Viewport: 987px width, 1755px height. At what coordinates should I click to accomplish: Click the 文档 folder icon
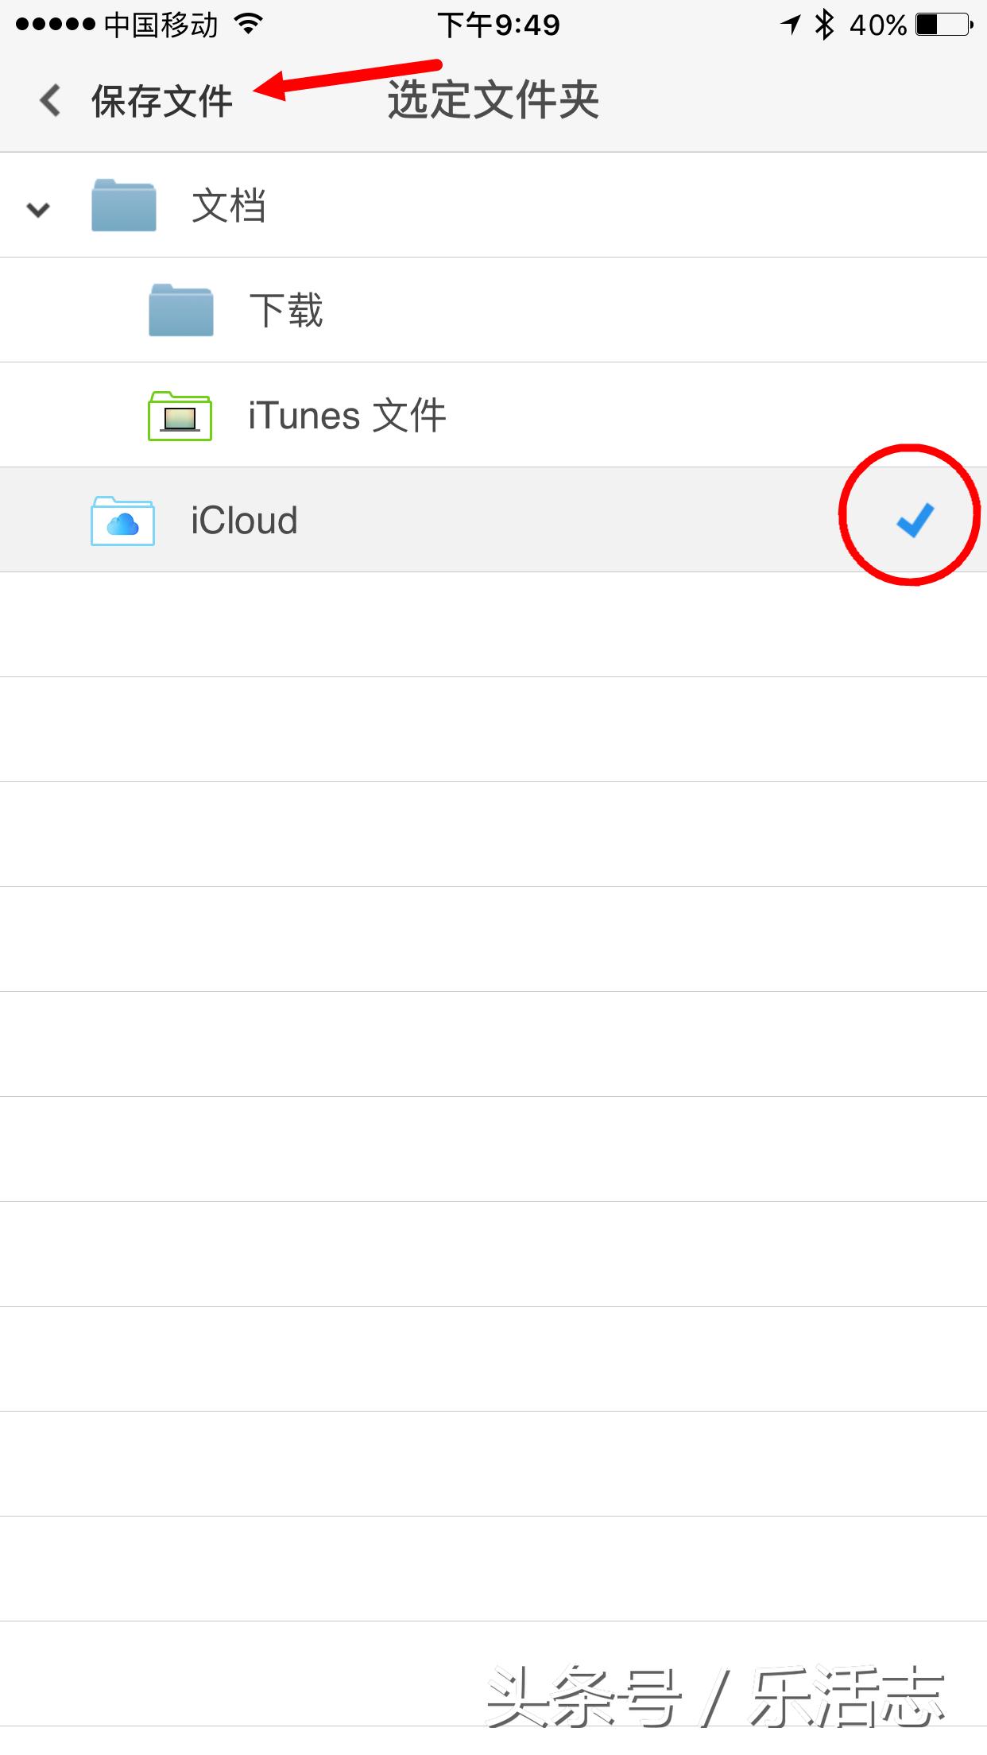point(123,206)
